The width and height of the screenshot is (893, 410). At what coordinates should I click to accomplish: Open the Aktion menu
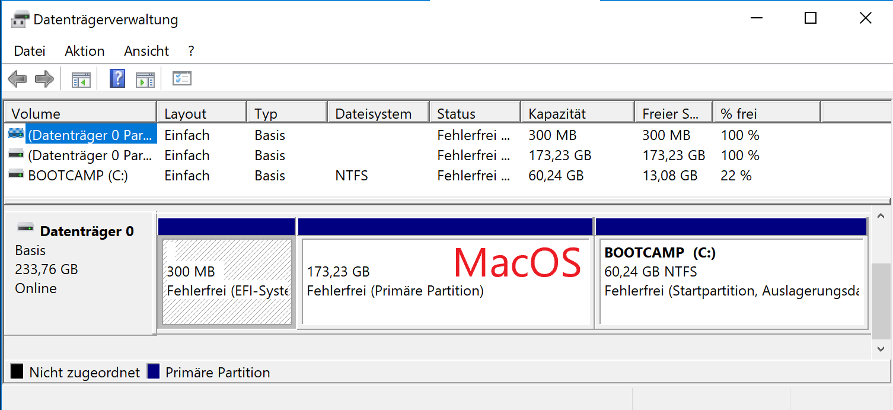tap(85, 51)
